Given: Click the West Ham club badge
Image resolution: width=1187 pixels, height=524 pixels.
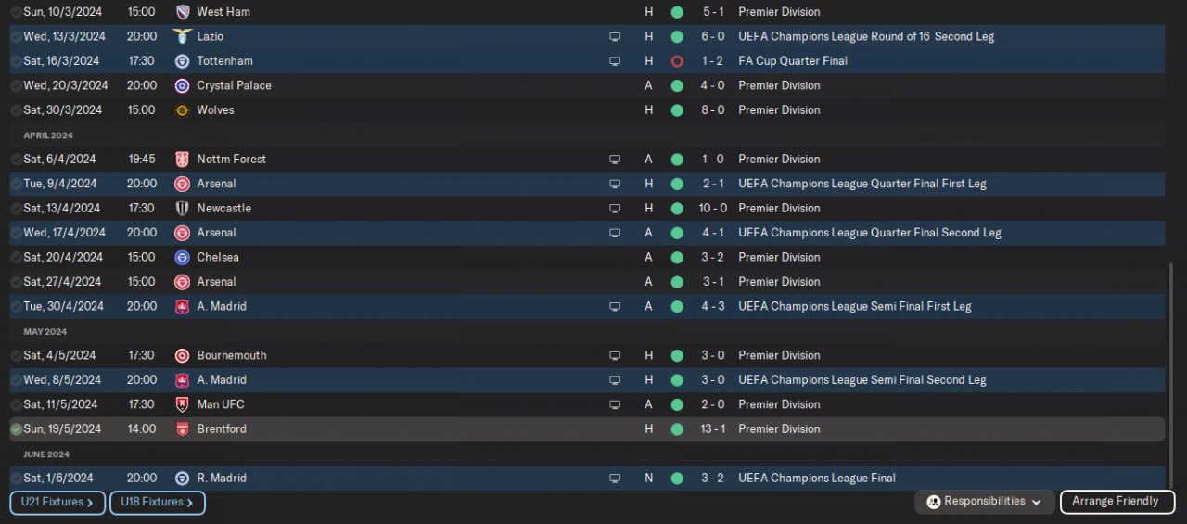Looking at the screenshot, I should pyautogui.click(x=183, y=12).
